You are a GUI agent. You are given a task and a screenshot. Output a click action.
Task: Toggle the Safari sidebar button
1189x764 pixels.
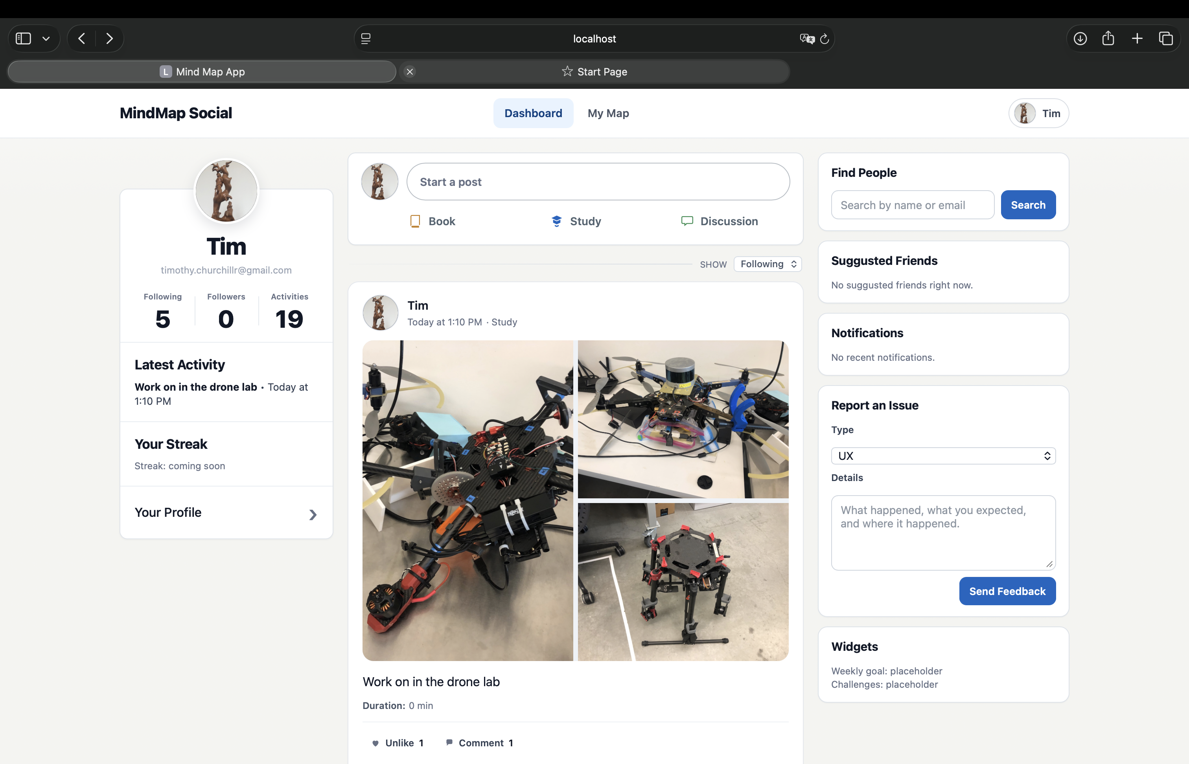(23, 39)
